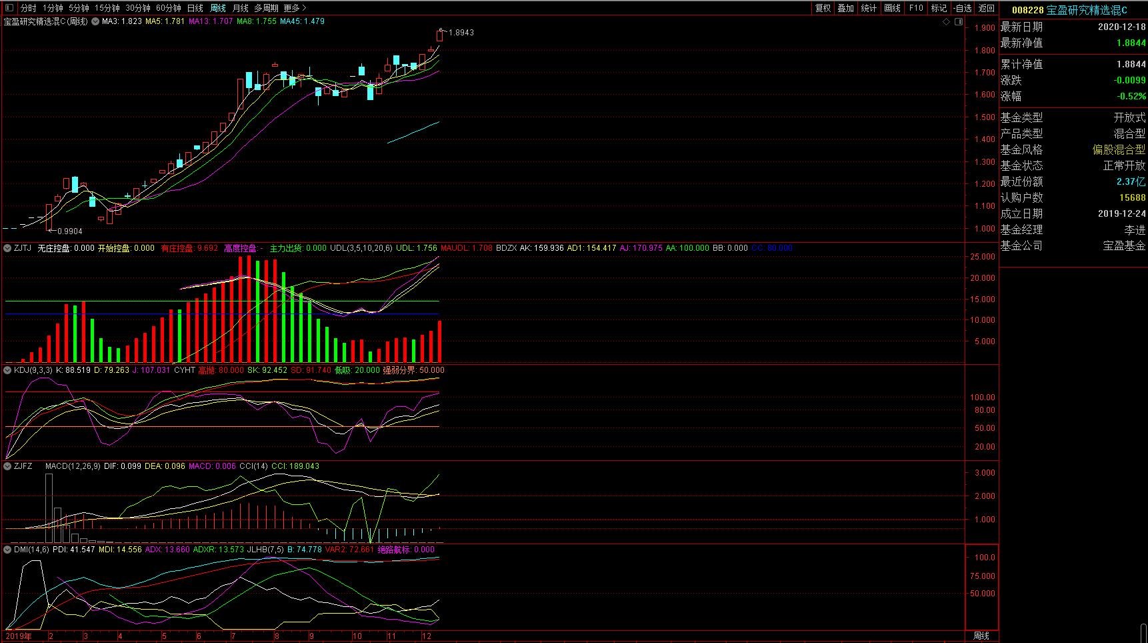Click the 标记 mark button
1148x643 pixels.
(x=939, y=8)
